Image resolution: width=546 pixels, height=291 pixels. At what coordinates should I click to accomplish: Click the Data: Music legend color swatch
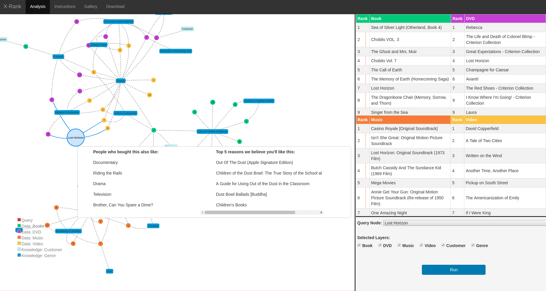coord(19,238)
